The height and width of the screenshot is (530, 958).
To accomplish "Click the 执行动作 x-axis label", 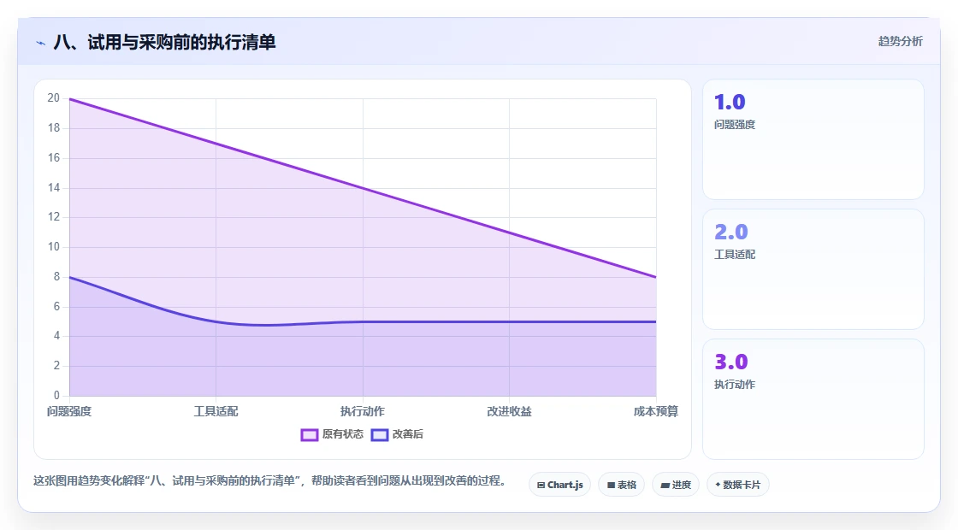I will (x=363, y=411).
